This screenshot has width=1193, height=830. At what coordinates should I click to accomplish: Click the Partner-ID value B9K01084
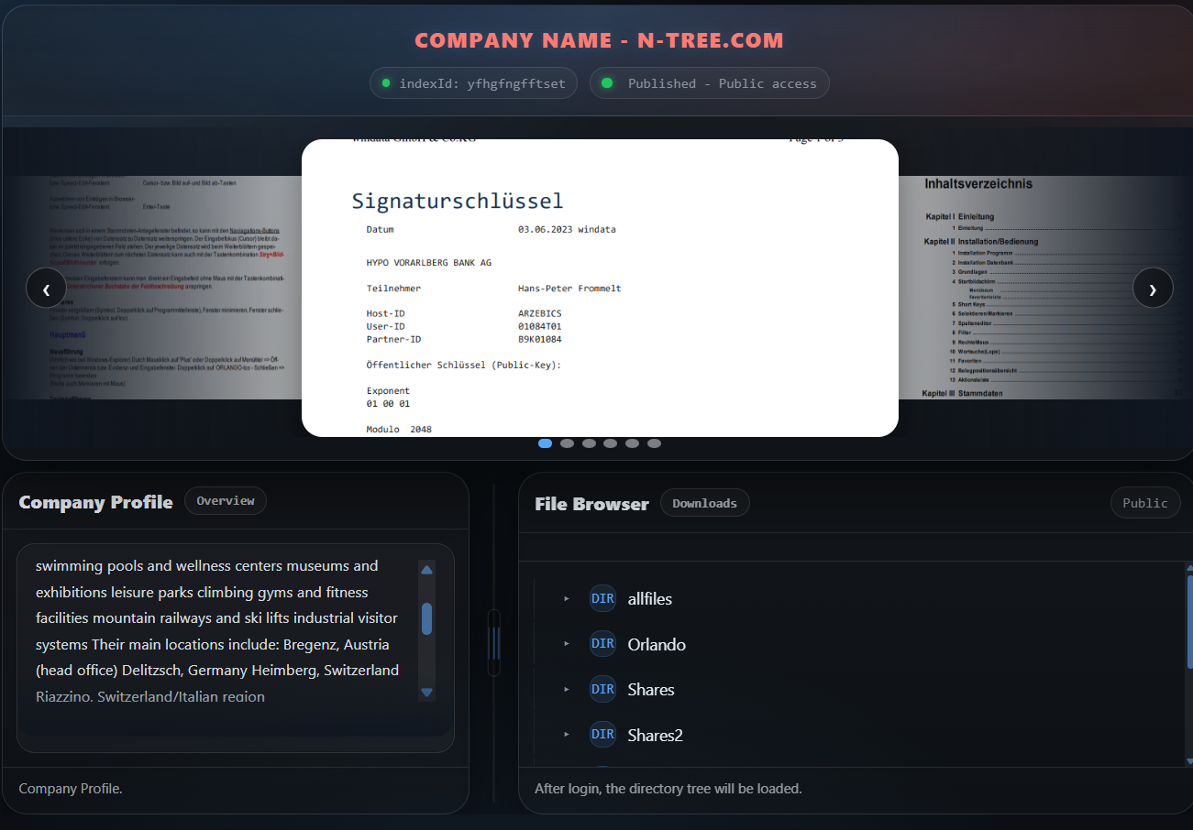(540, 339)
